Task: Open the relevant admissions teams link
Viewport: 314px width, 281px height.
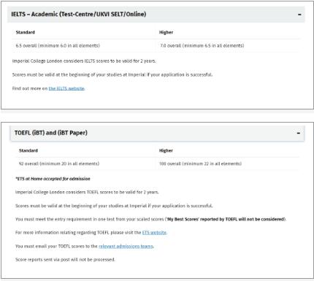Action: [126, 246]
